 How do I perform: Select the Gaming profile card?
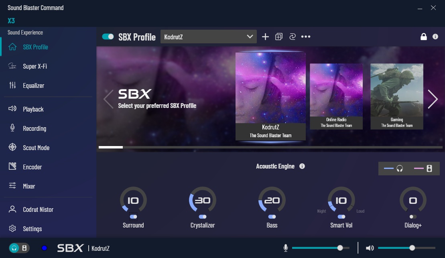click(x=397, y=96)
